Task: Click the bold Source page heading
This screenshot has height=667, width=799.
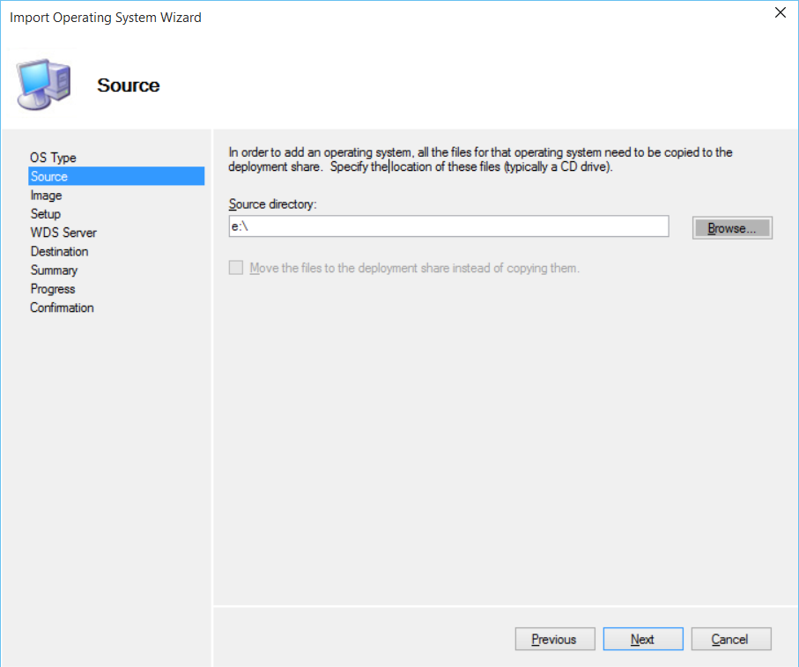Action: pos(129,85)
